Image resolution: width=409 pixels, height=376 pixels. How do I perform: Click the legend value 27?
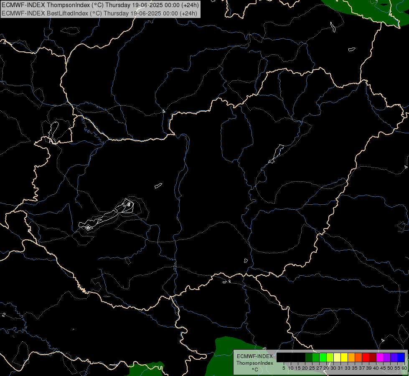tap(319, 368)
